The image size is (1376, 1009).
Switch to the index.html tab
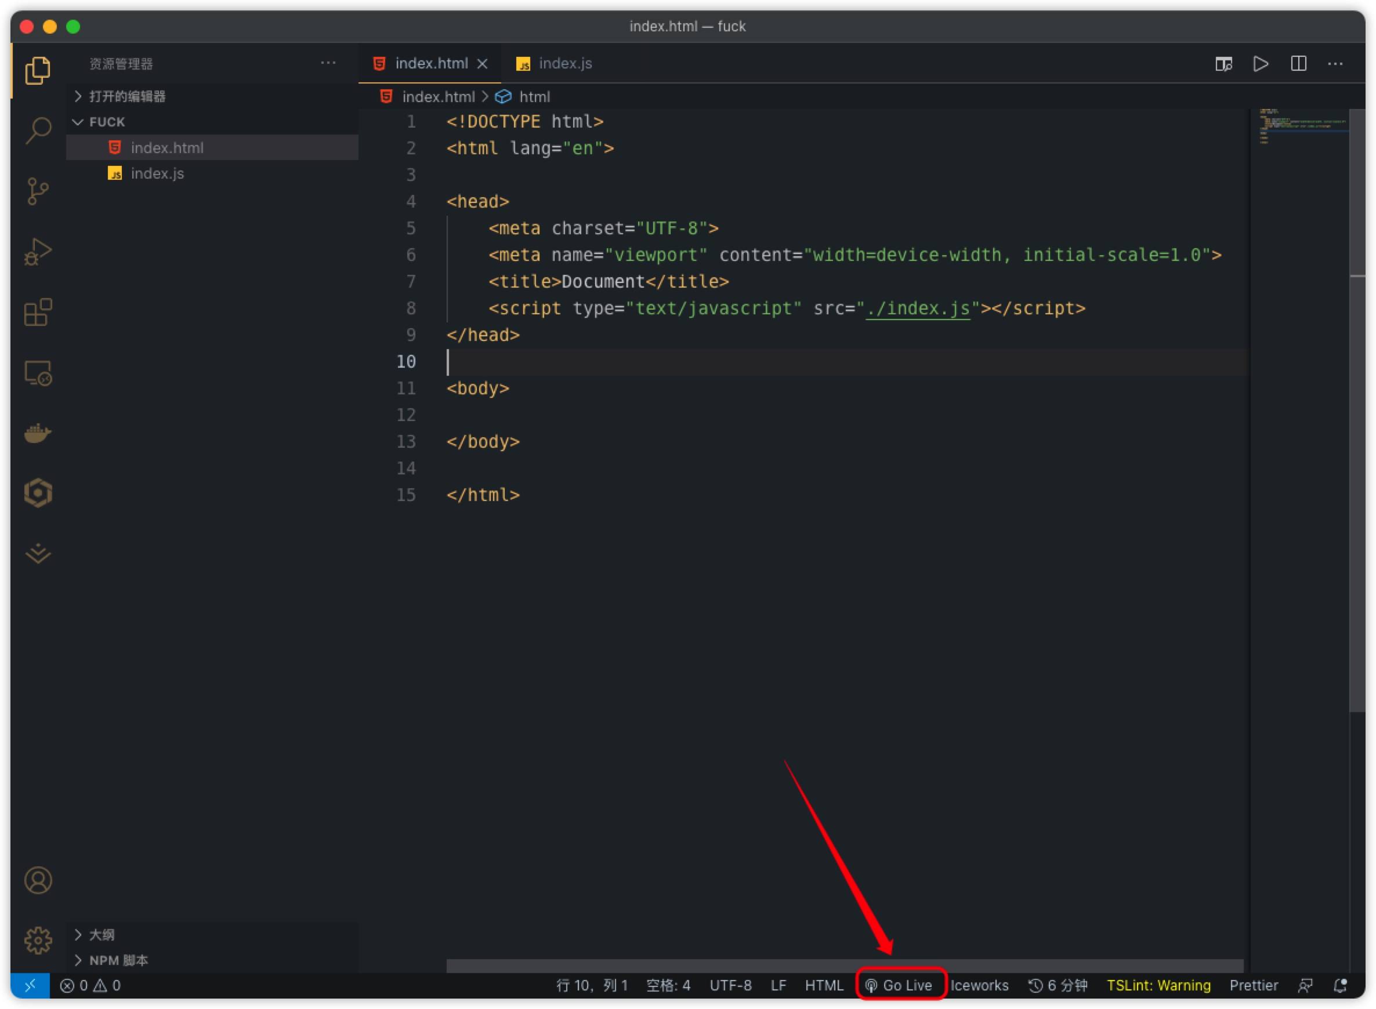coord(429,64)
